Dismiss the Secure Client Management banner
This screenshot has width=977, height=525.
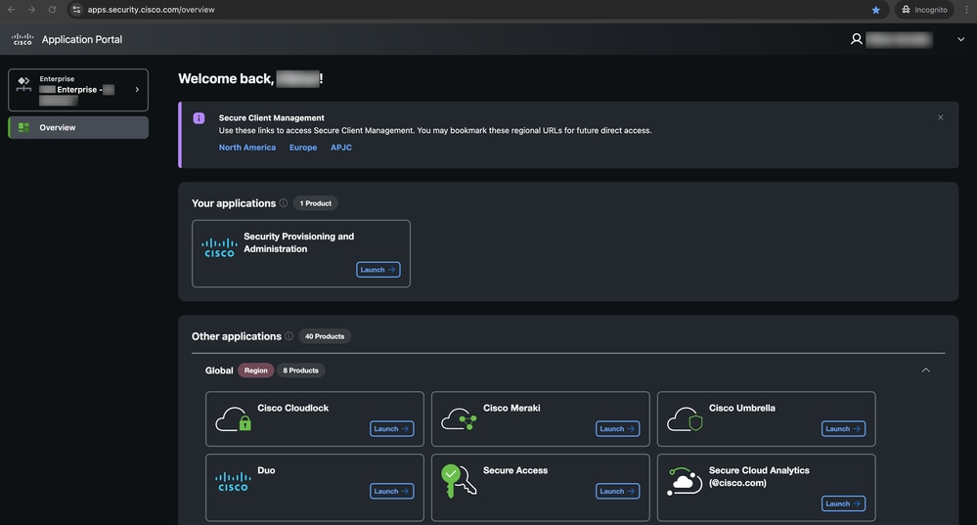tap(940, 117)
